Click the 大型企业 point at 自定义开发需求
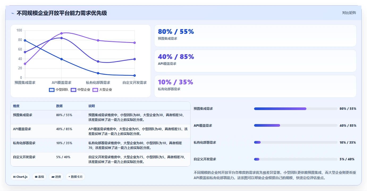Viewport: 367px width, 191px height. [x=134, y=43]
